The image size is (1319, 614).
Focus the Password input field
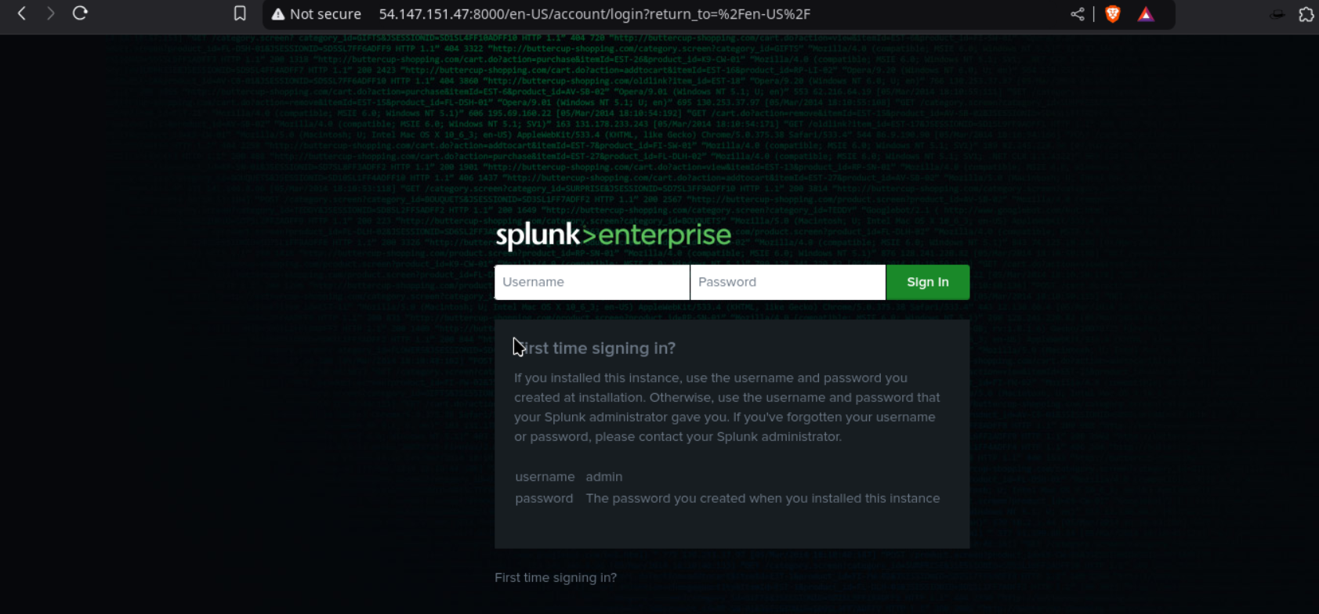tap(787, 282)
